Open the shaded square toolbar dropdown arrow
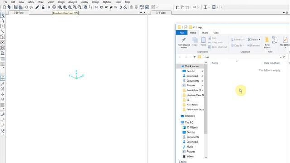Screen dimensions: 290x163 point(217,7)
